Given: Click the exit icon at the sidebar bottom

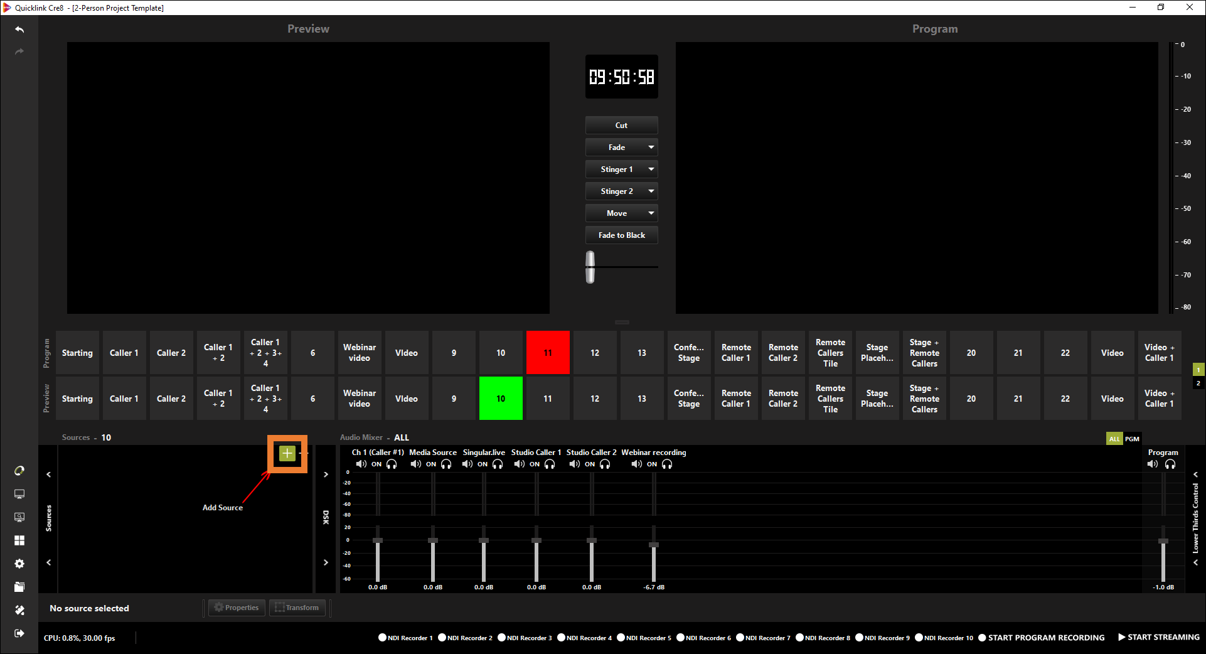Looking at the screenshot, I should (19, 633).
